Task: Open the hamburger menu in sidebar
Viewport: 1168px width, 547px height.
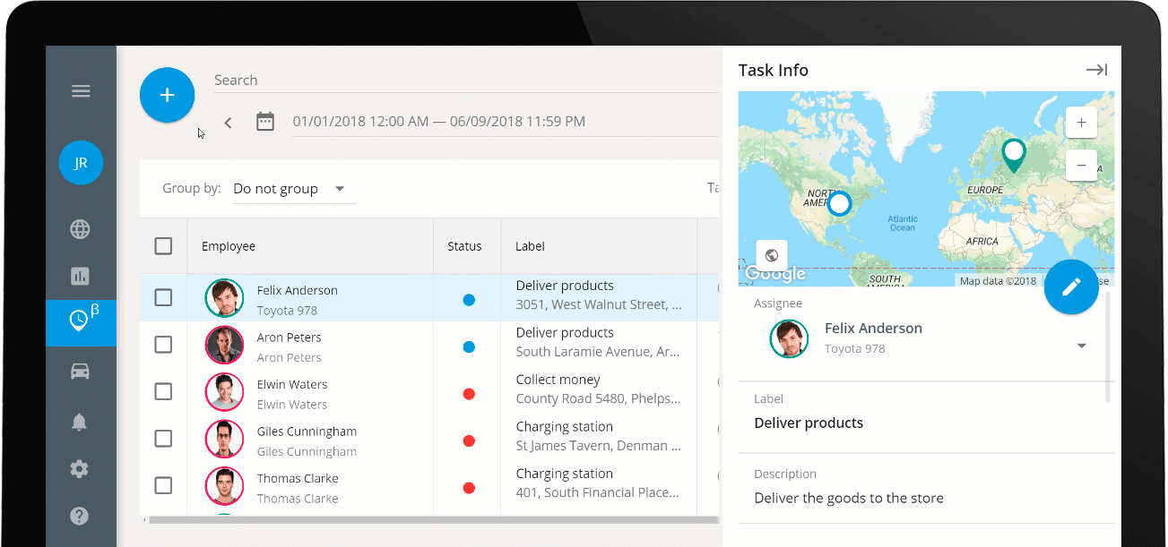Action: point(81,91)
